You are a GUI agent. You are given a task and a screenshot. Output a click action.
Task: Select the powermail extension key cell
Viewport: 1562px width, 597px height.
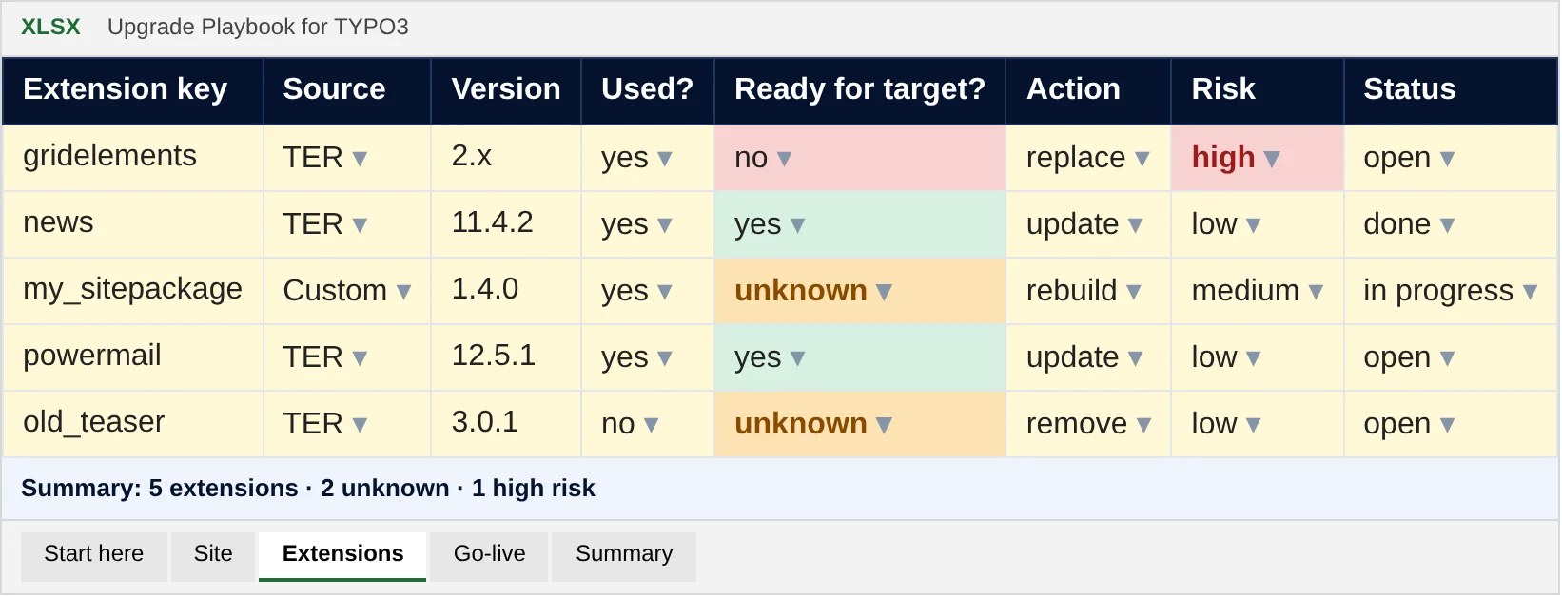(x=133, y=357)
